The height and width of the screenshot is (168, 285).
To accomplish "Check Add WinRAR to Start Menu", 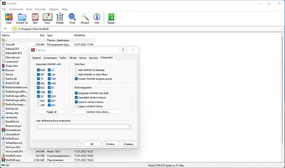I will [76, 74].
